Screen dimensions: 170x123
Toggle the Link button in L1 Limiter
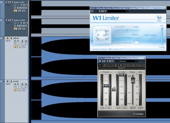click(114, 90)
